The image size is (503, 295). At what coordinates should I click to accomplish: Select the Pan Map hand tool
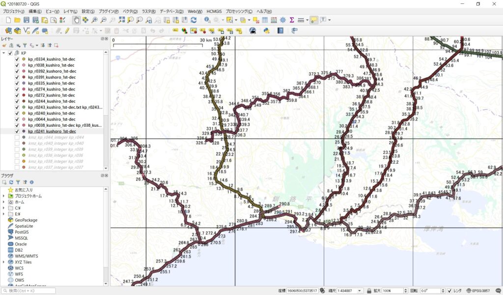coord(77,20)
